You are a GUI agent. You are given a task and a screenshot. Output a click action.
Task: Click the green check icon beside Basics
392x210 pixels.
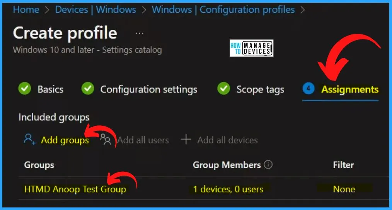tap(25, 89)
